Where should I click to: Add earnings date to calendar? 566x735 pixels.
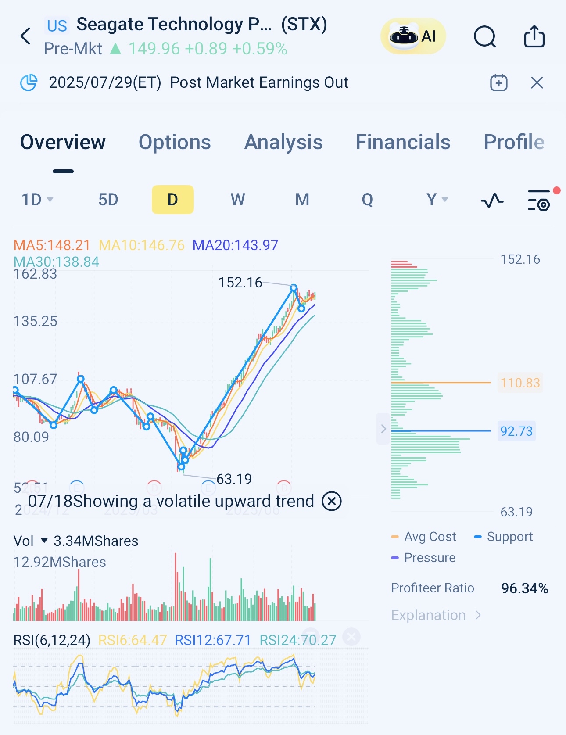[x=499, y=83]
